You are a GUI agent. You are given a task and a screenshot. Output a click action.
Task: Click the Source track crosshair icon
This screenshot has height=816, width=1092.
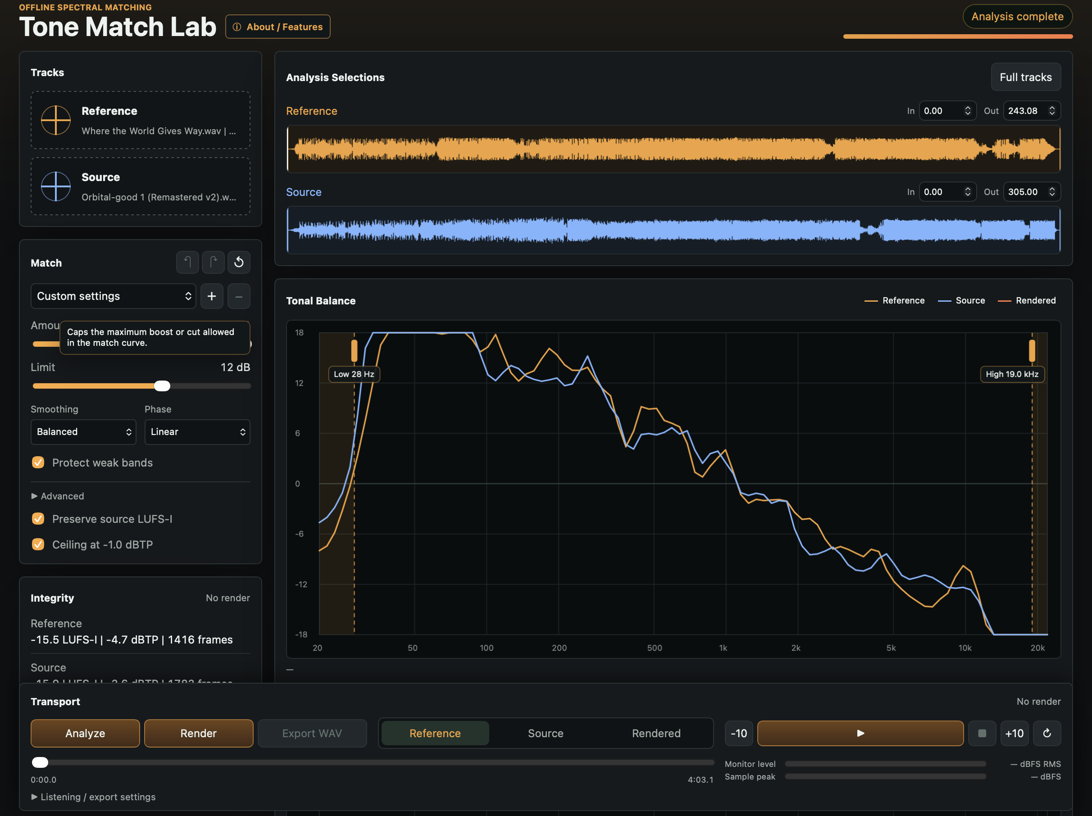click(x=55, y=186)
